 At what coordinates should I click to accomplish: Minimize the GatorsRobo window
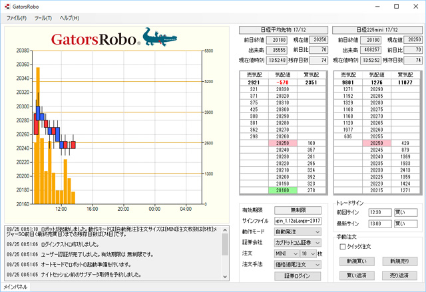[377, 6]
